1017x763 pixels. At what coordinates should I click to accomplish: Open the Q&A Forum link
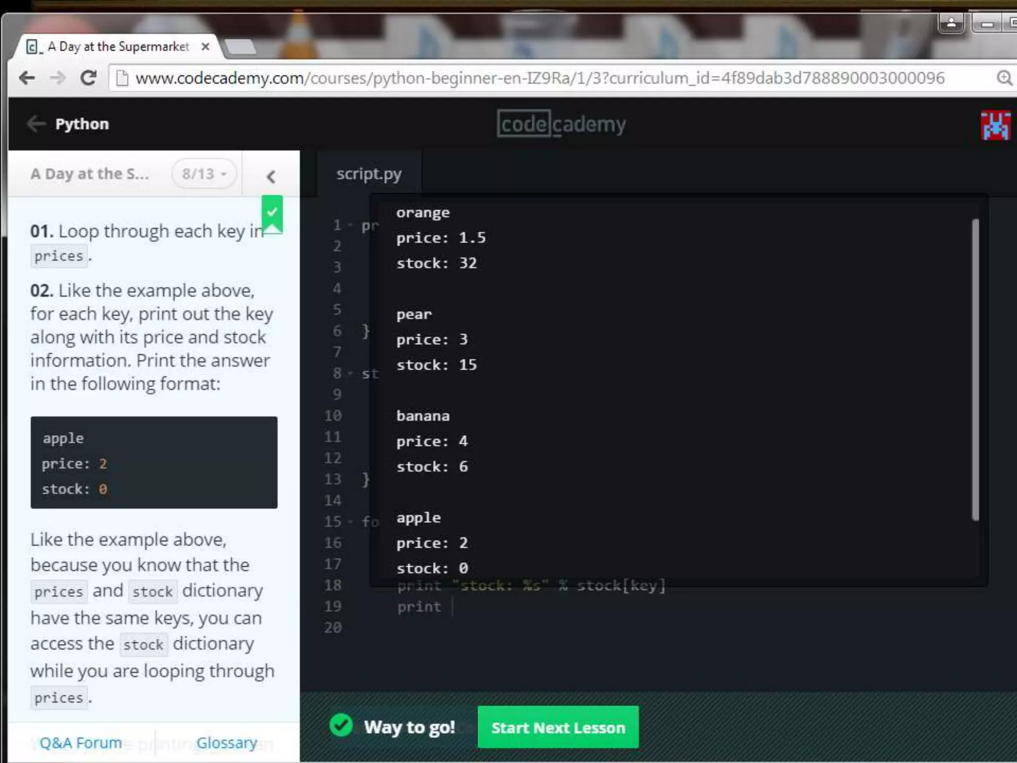click(x=81, y=743)
